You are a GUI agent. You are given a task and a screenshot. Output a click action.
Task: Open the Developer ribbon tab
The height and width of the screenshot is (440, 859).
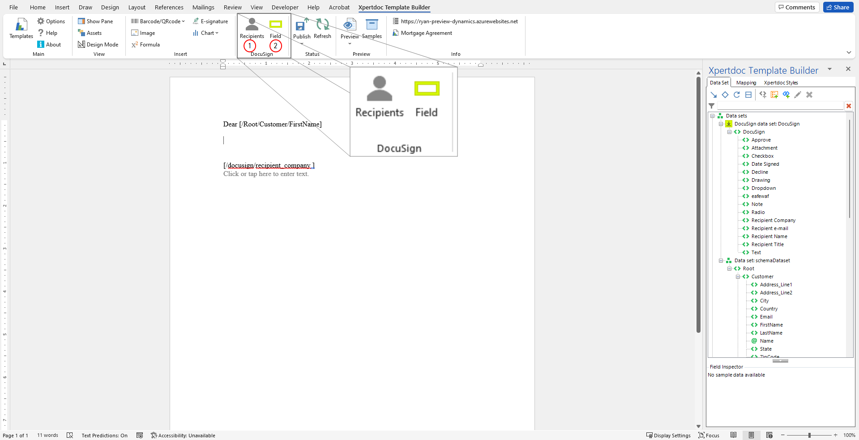click(285, 7)
